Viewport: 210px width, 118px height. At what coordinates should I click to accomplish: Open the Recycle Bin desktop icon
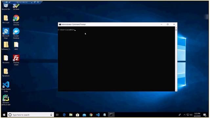pyautogui.click(x=6, y=7)
